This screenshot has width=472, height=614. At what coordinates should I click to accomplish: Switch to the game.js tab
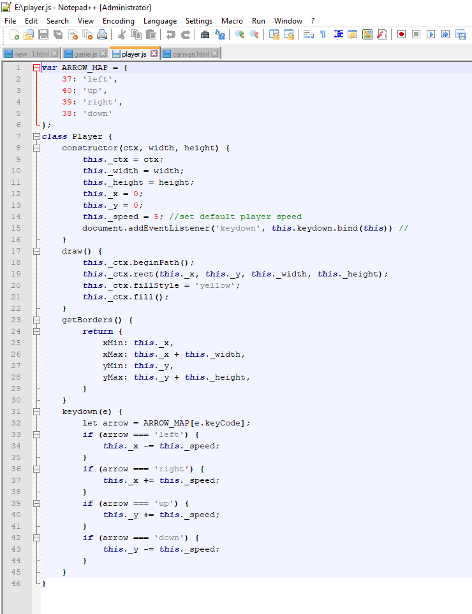[x=85, y=54]
